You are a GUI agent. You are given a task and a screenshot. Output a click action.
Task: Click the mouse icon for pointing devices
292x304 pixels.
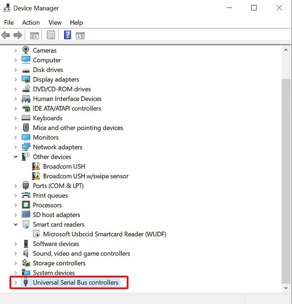pyautogui.click(x=26, y=127)
